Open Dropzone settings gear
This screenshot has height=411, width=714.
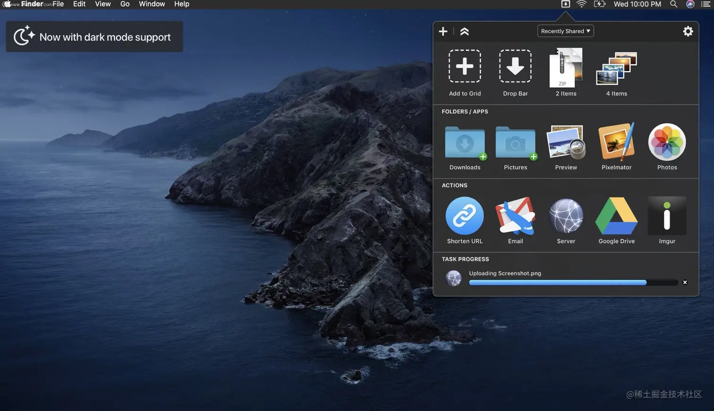(688, 31)
